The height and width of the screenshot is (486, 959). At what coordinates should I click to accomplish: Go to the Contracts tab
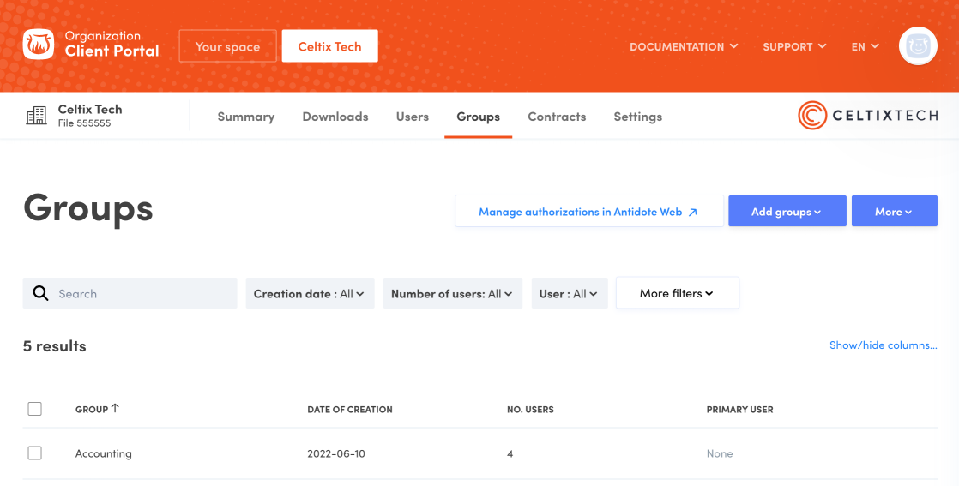click(x=557, y=117)
